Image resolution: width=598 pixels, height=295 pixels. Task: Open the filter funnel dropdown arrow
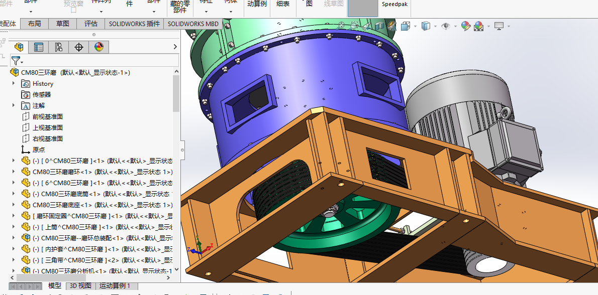coord(22,62)
